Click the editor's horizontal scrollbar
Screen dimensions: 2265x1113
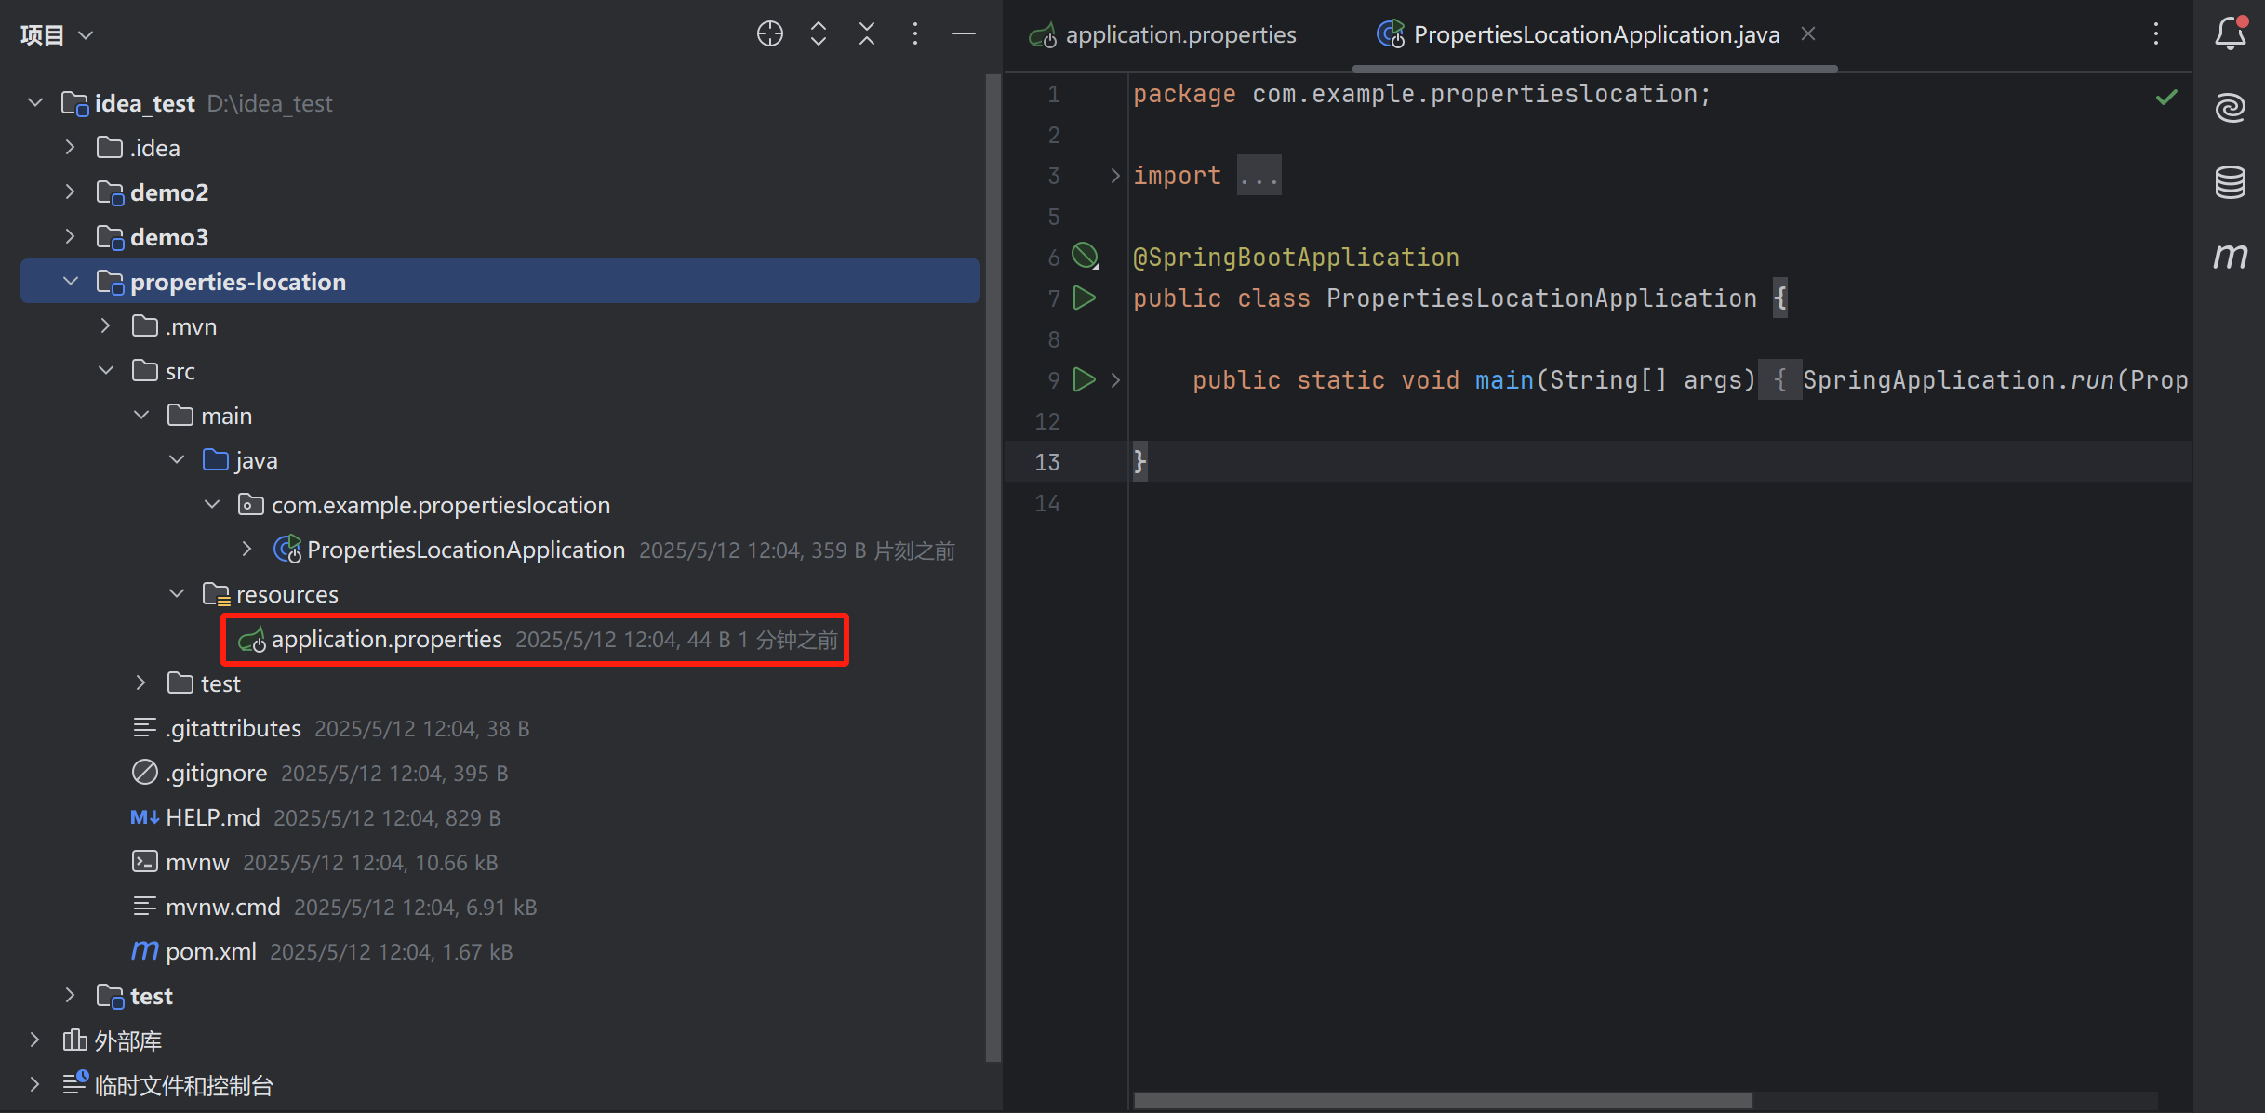1442,1101
